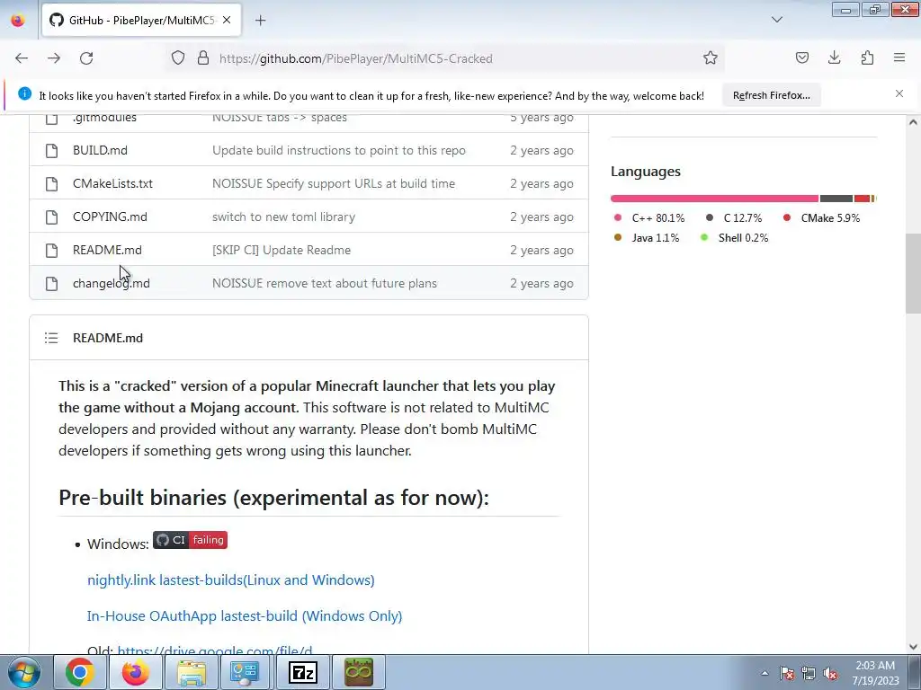Click the file icon next to COPYING.md
This screenshot has height=690, width=921.
coord(51,217)
